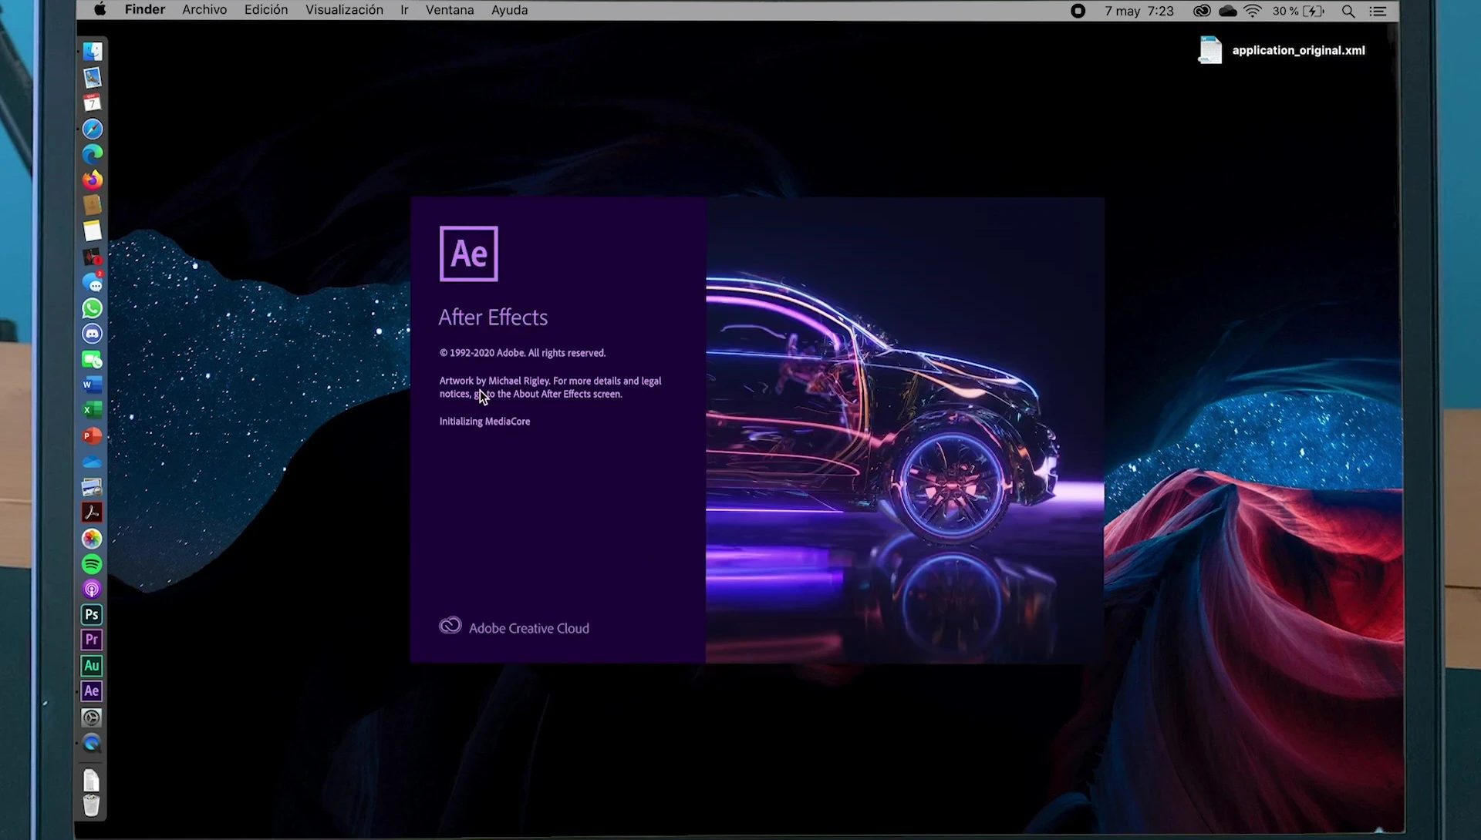Click the After Effects dock icon
Image resolution: width=1481 pixels, height=840 pixels.
point(92,691)
